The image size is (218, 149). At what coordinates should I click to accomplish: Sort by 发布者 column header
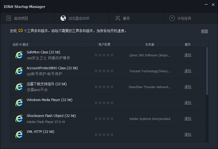[150, 44]
